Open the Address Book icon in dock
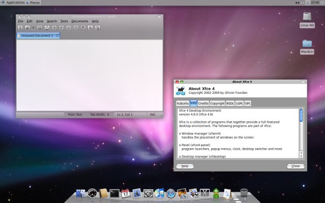The width and height of the screenshot is (325, 203). (x=104, y=193)
